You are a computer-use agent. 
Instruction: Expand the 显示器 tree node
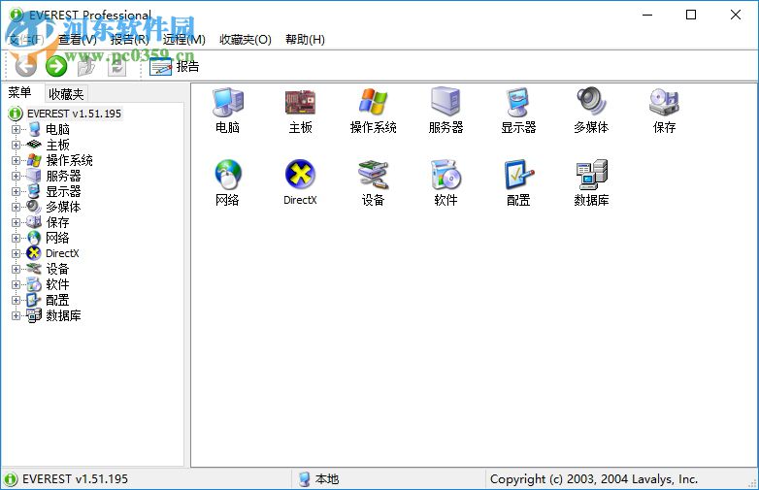[16, 191]
